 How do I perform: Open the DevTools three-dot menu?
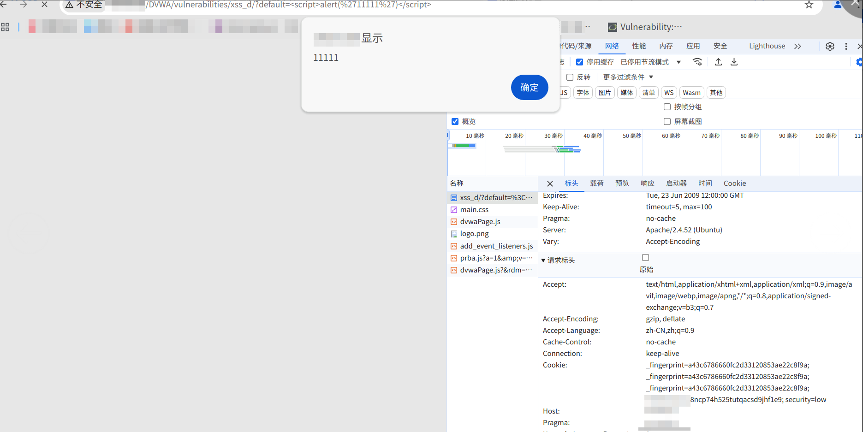pos(846,46)
